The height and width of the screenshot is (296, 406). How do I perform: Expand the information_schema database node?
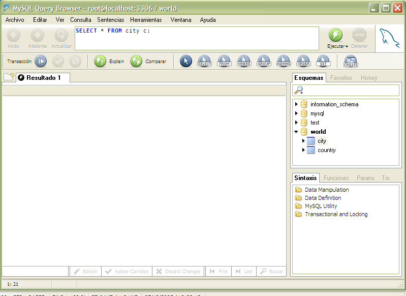point(296,104)
